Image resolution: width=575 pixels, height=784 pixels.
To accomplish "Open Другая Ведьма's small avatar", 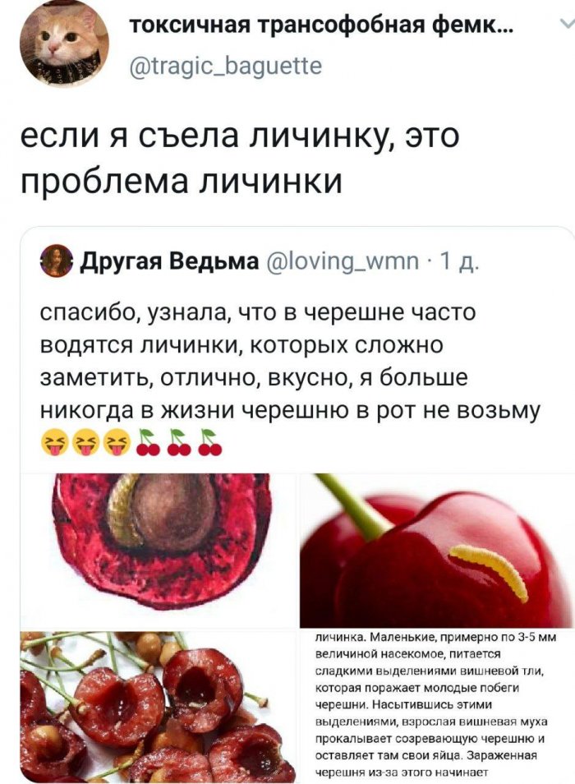I will pos(57,261).
